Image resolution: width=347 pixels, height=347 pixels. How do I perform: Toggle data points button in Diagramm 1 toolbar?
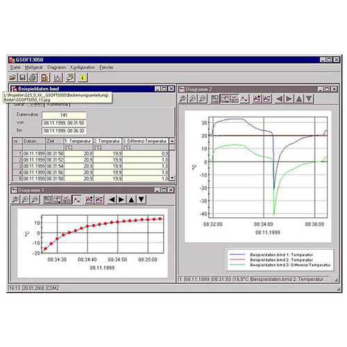coord(67,199)
